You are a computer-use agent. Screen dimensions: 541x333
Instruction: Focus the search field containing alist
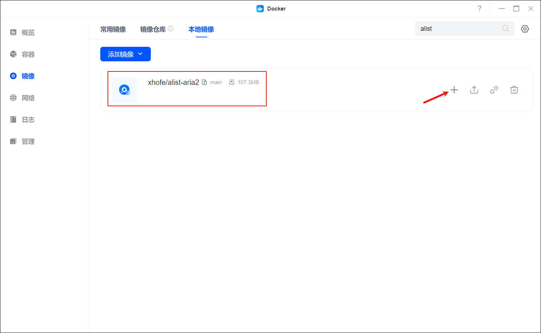click(x=458, y=29)
